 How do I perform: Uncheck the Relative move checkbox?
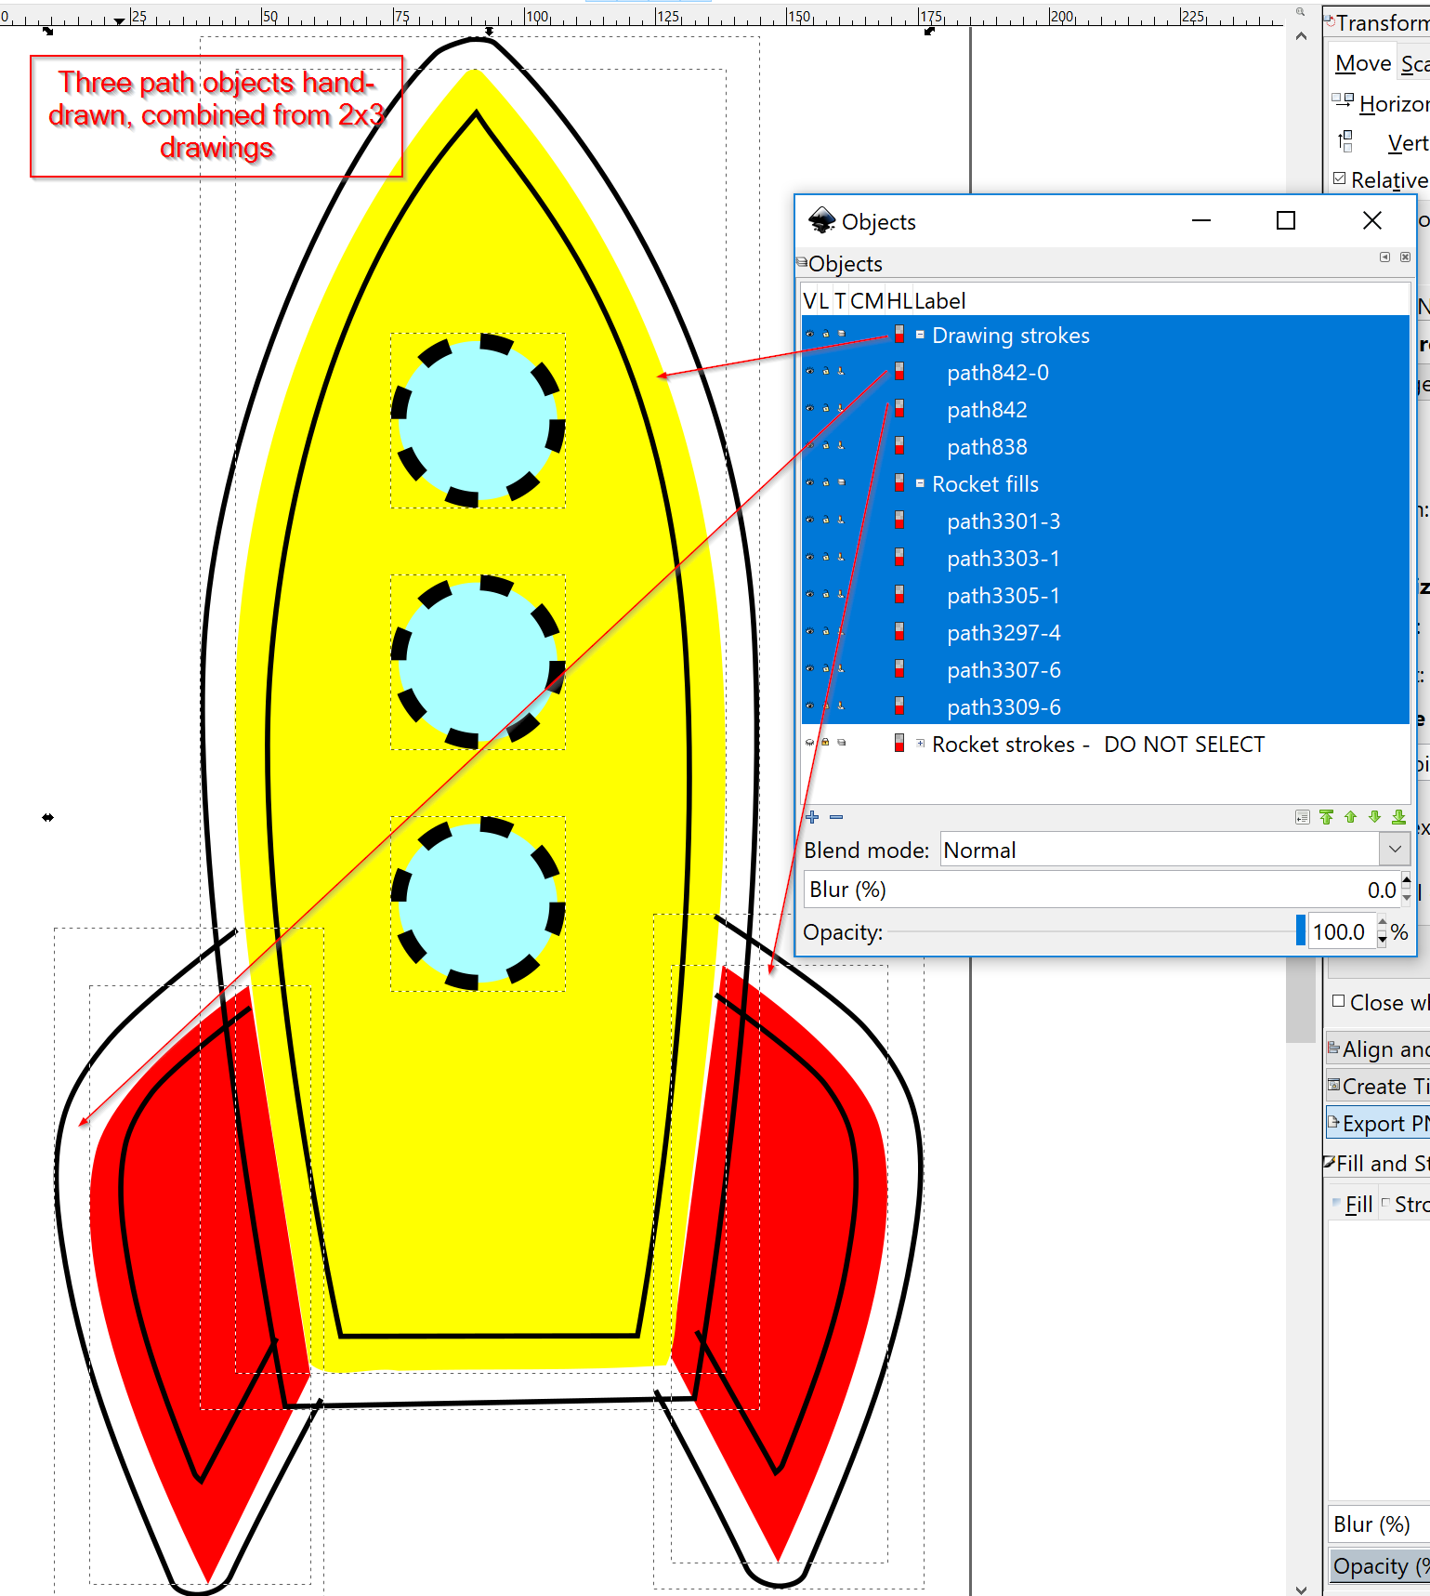coord(1339,178)
